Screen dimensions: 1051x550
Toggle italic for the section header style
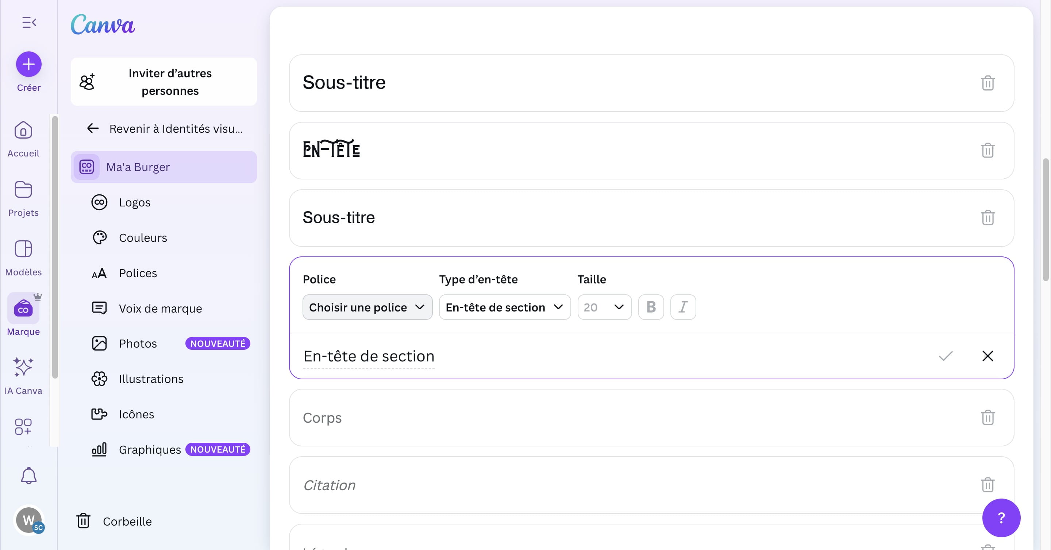pos(683,307)
